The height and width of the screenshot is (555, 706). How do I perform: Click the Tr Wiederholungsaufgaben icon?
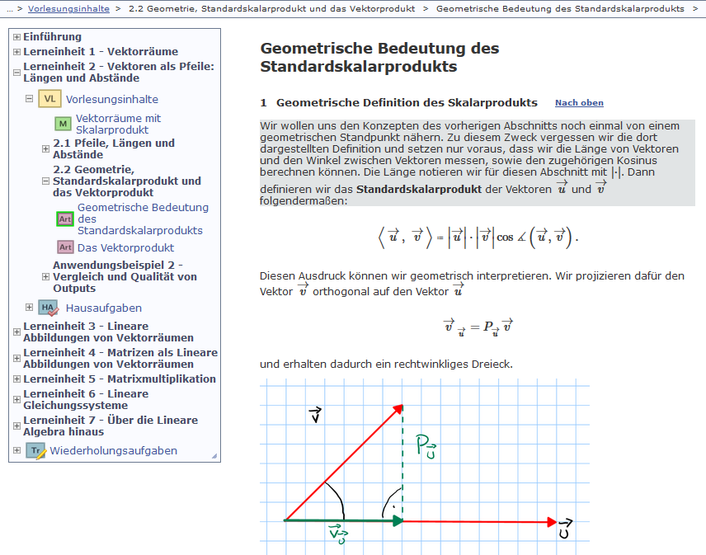(35, 450)
